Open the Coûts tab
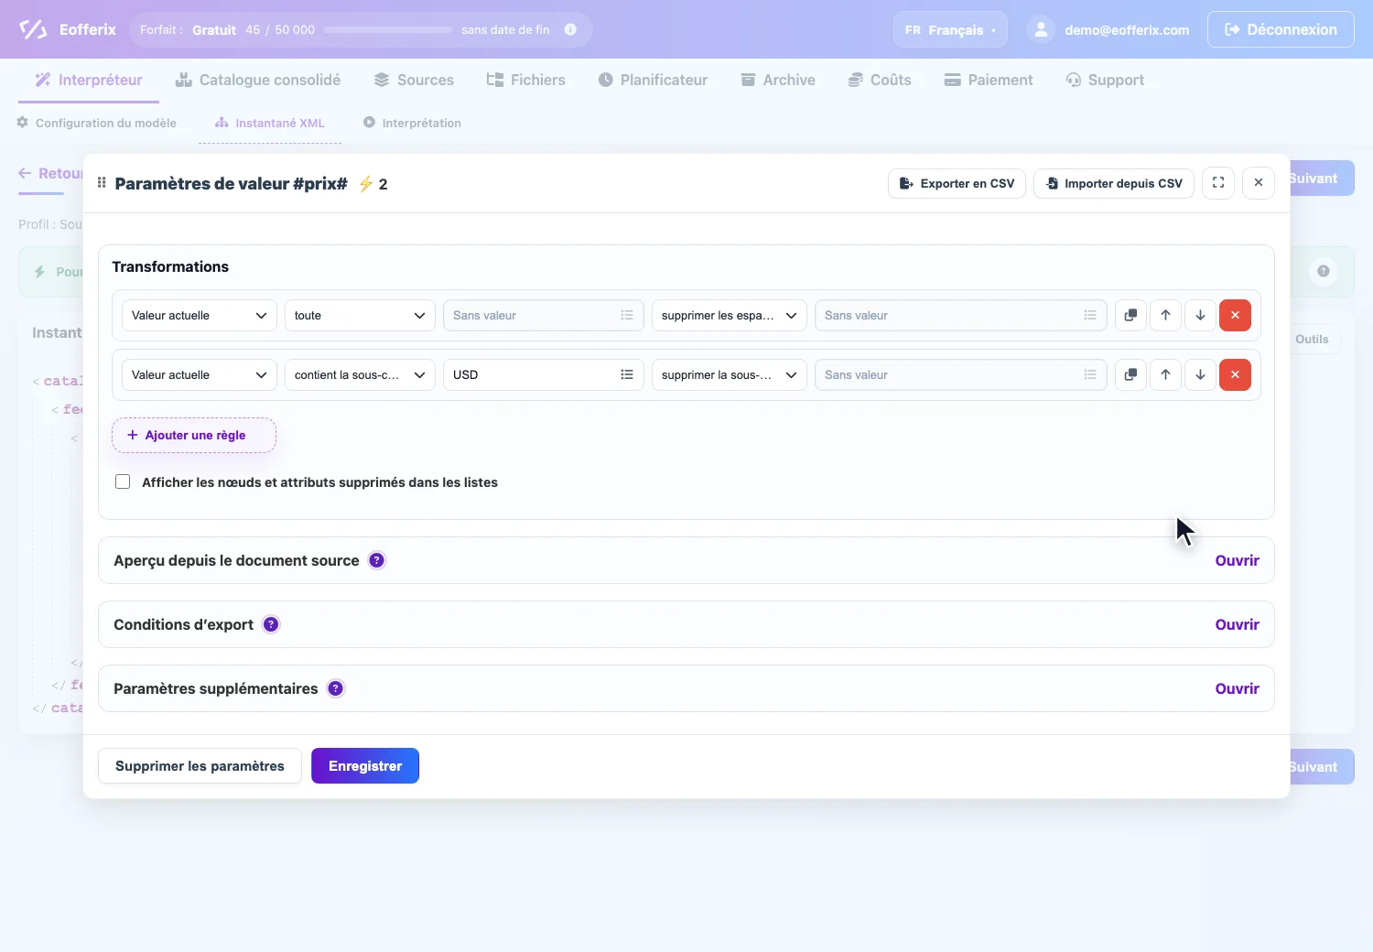 (x=880, y=80)
